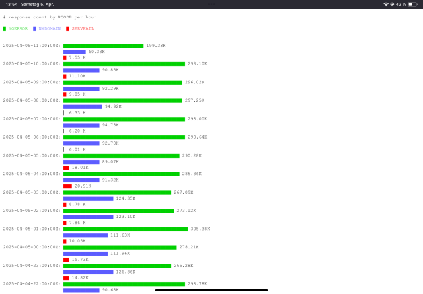
Task: Click the green 305.38K bar for 01:00
Action: (x=125, y=229)
